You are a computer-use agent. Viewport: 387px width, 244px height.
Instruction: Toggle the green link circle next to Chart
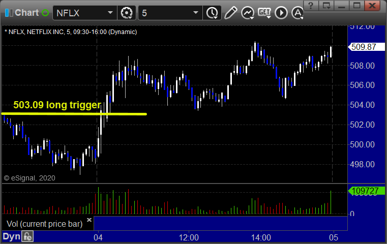[x=45, y=13]
